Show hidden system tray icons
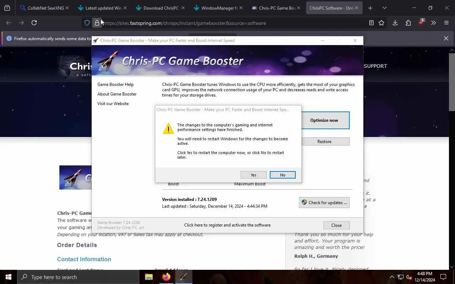Image resolution: width=455 pixels, height=284 pixels. (392, 277)
